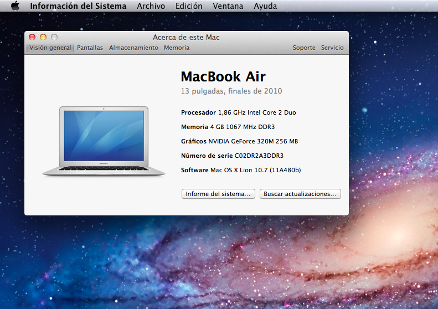Screen dimensions: 438x309
Task: Click the Software Mac OS X Lion line
Action: 241,170
